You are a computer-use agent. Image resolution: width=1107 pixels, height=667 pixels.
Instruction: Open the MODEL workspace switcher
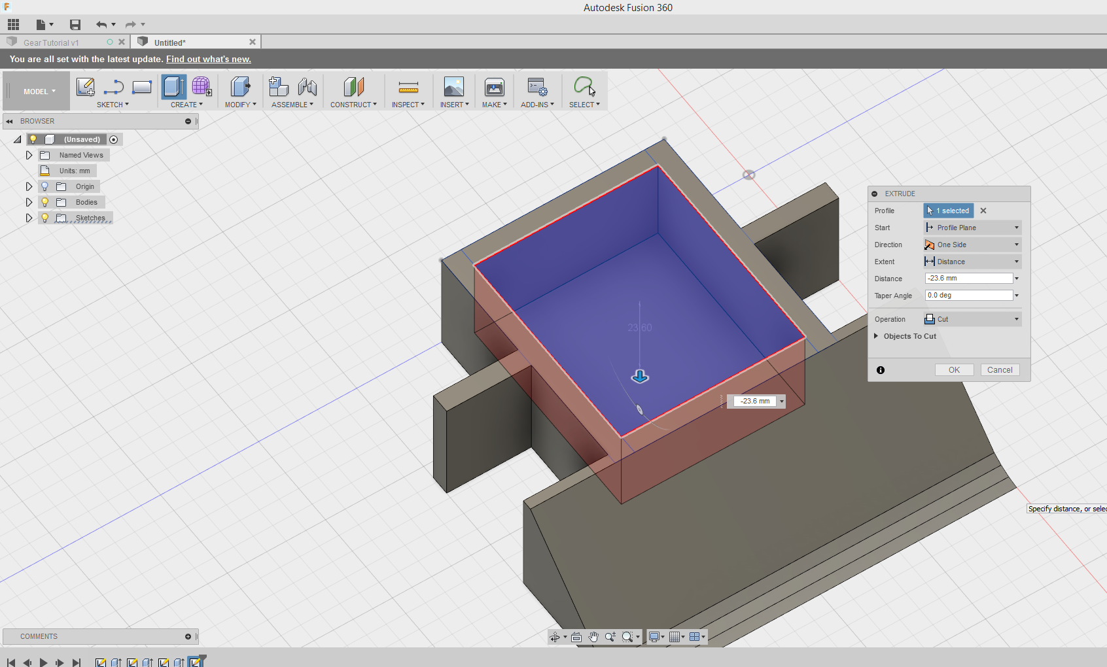36,91
